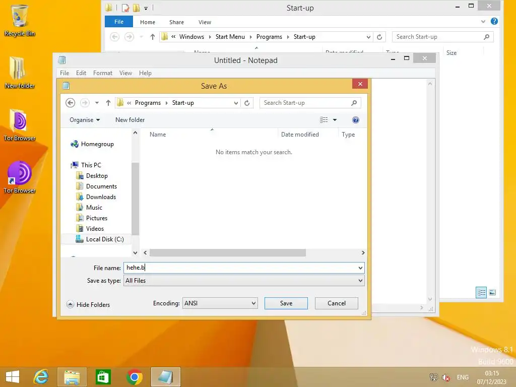The height and width of the screenshot is (387, 516).
Task: Open Notepad Help menu
Action: tap(145, 73)
